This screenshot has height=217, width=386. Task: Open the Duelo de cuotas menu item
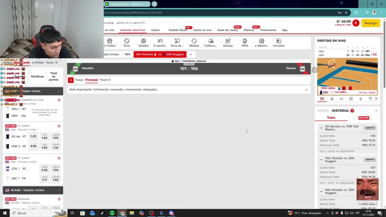click(228, 30)
